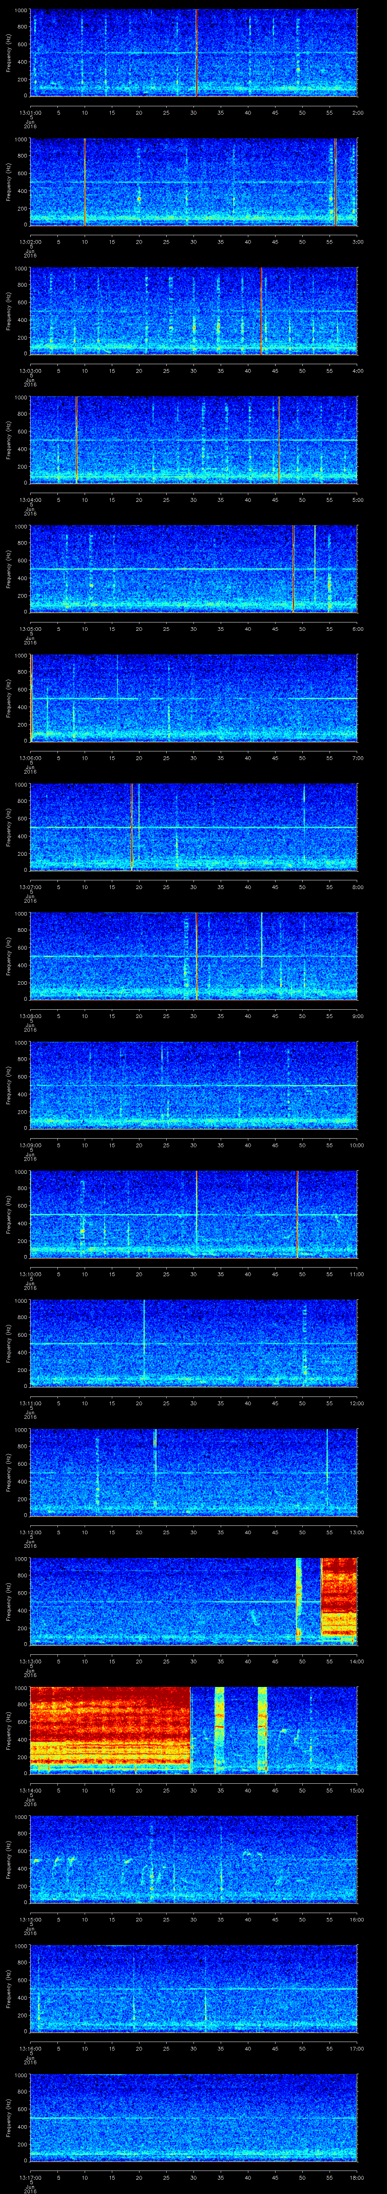387x2194 pixels.
Task: Click the red vertical line in the 13:03:00 panel
Action: pos(261,311)
